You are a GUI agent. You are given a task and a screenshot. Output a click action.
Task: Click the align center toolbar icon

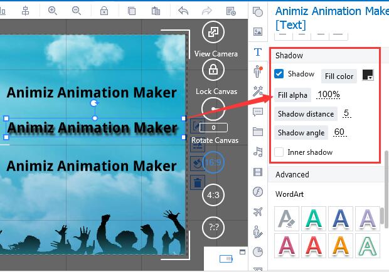pos(25,11)
